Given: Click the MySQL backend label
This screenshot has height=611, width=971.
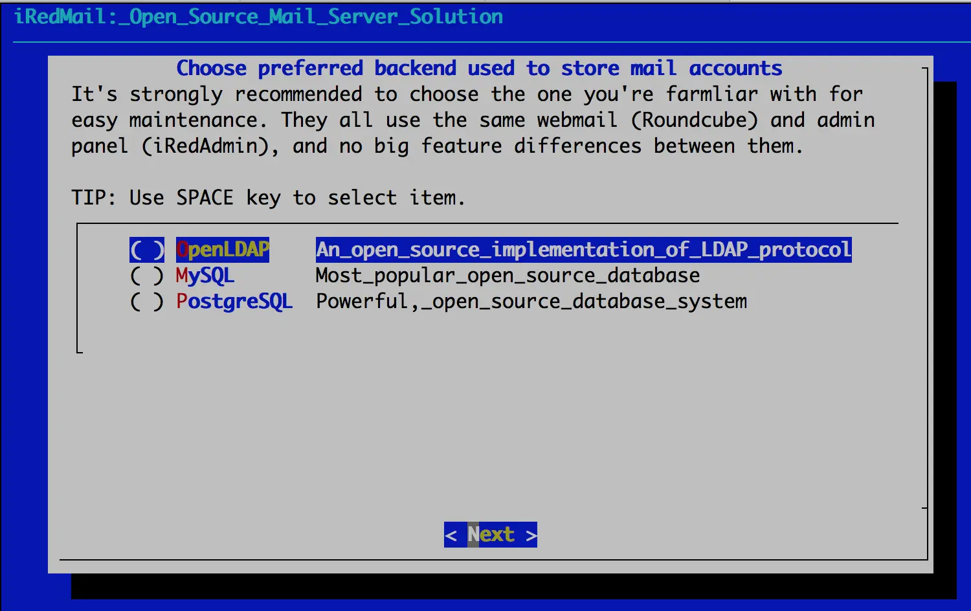Looking at the screenshot, I should click(x=205, y=275).
